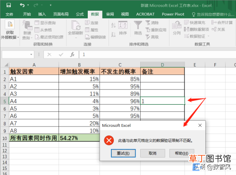Viewport: 236px width, 175px height.
Task: Click the fx insert function icon
Action: click(x=72, y=55)
